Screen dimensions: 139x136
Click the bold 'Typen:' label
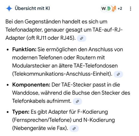(x=21, y=112)
